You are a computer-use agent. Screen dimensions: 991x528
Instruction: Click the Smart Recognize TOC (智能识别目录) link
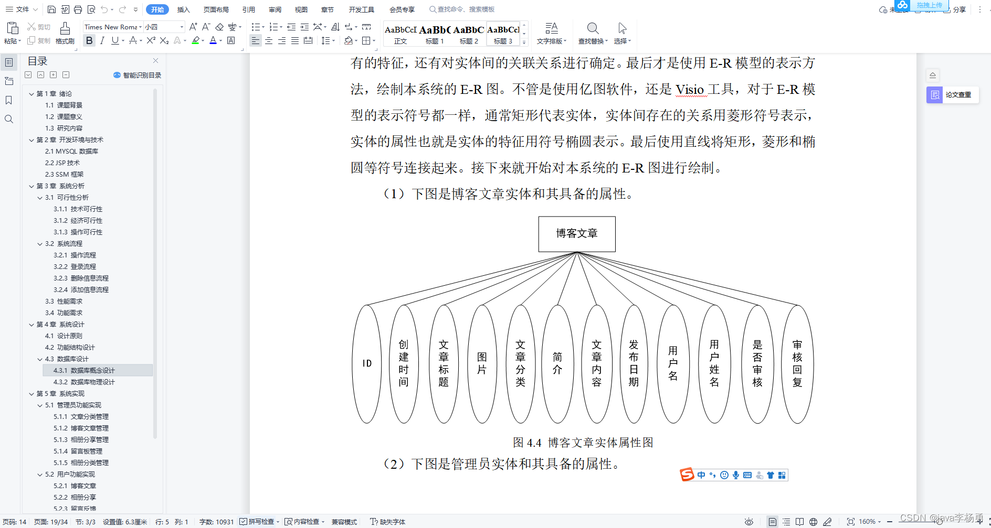pyautogui.click(x=138, y=76)
